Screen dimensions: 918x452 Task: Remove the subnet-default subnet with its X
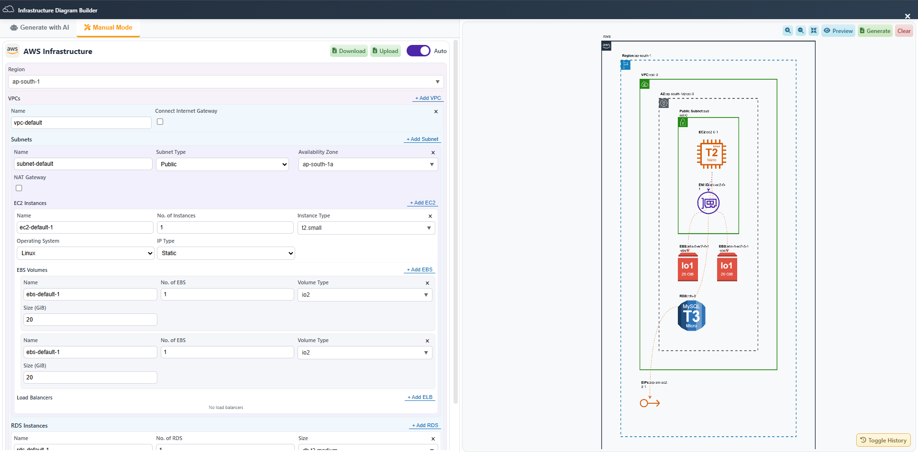[x=433, y=153]
